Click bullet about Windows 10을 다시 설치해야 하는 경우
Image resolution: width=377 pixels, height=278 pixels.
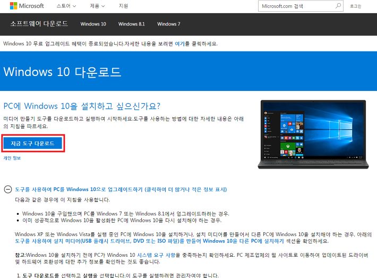tap(122, 221)
